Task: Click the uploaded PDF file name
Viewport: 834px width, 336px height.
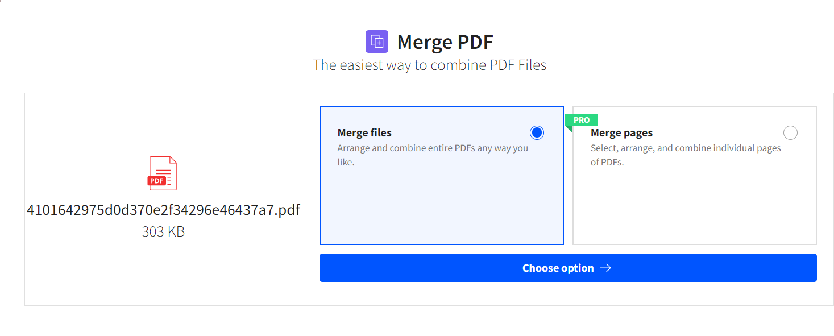Action: 162,210
